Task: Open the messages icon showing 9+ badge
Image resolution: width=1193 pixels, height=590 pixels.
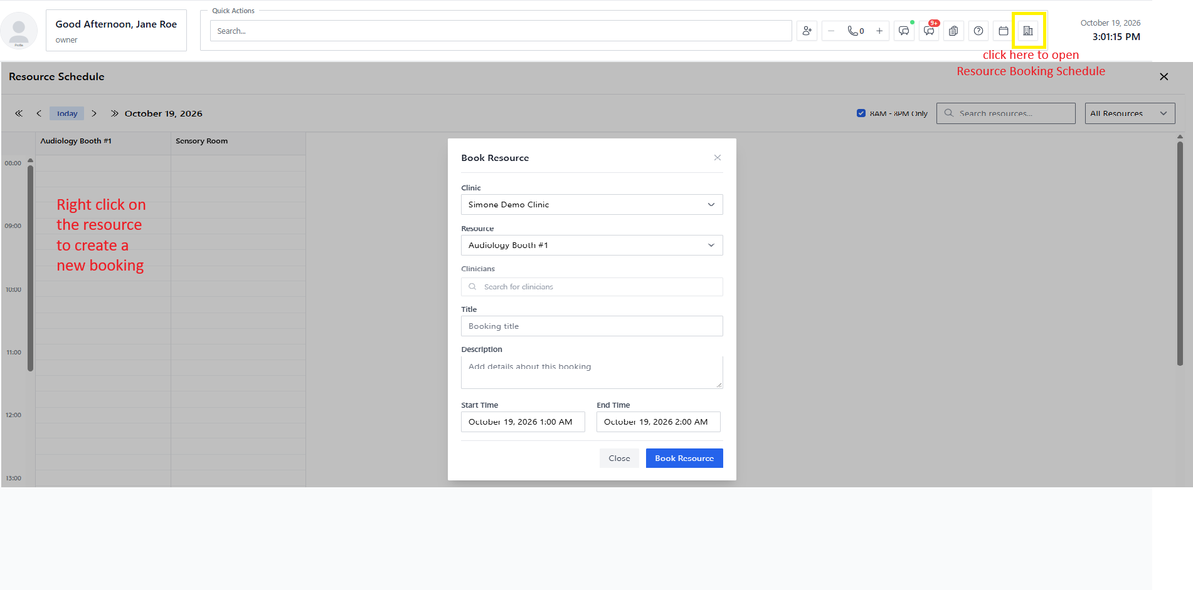Action: click(x=929, y=31)
